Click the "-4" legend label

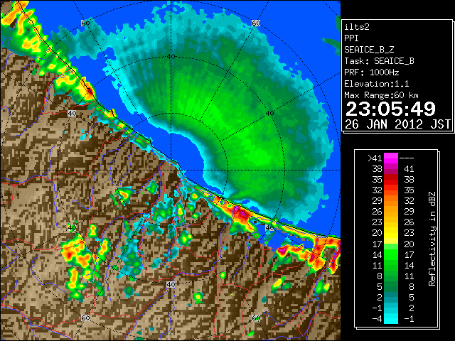[x=377, y=319]
